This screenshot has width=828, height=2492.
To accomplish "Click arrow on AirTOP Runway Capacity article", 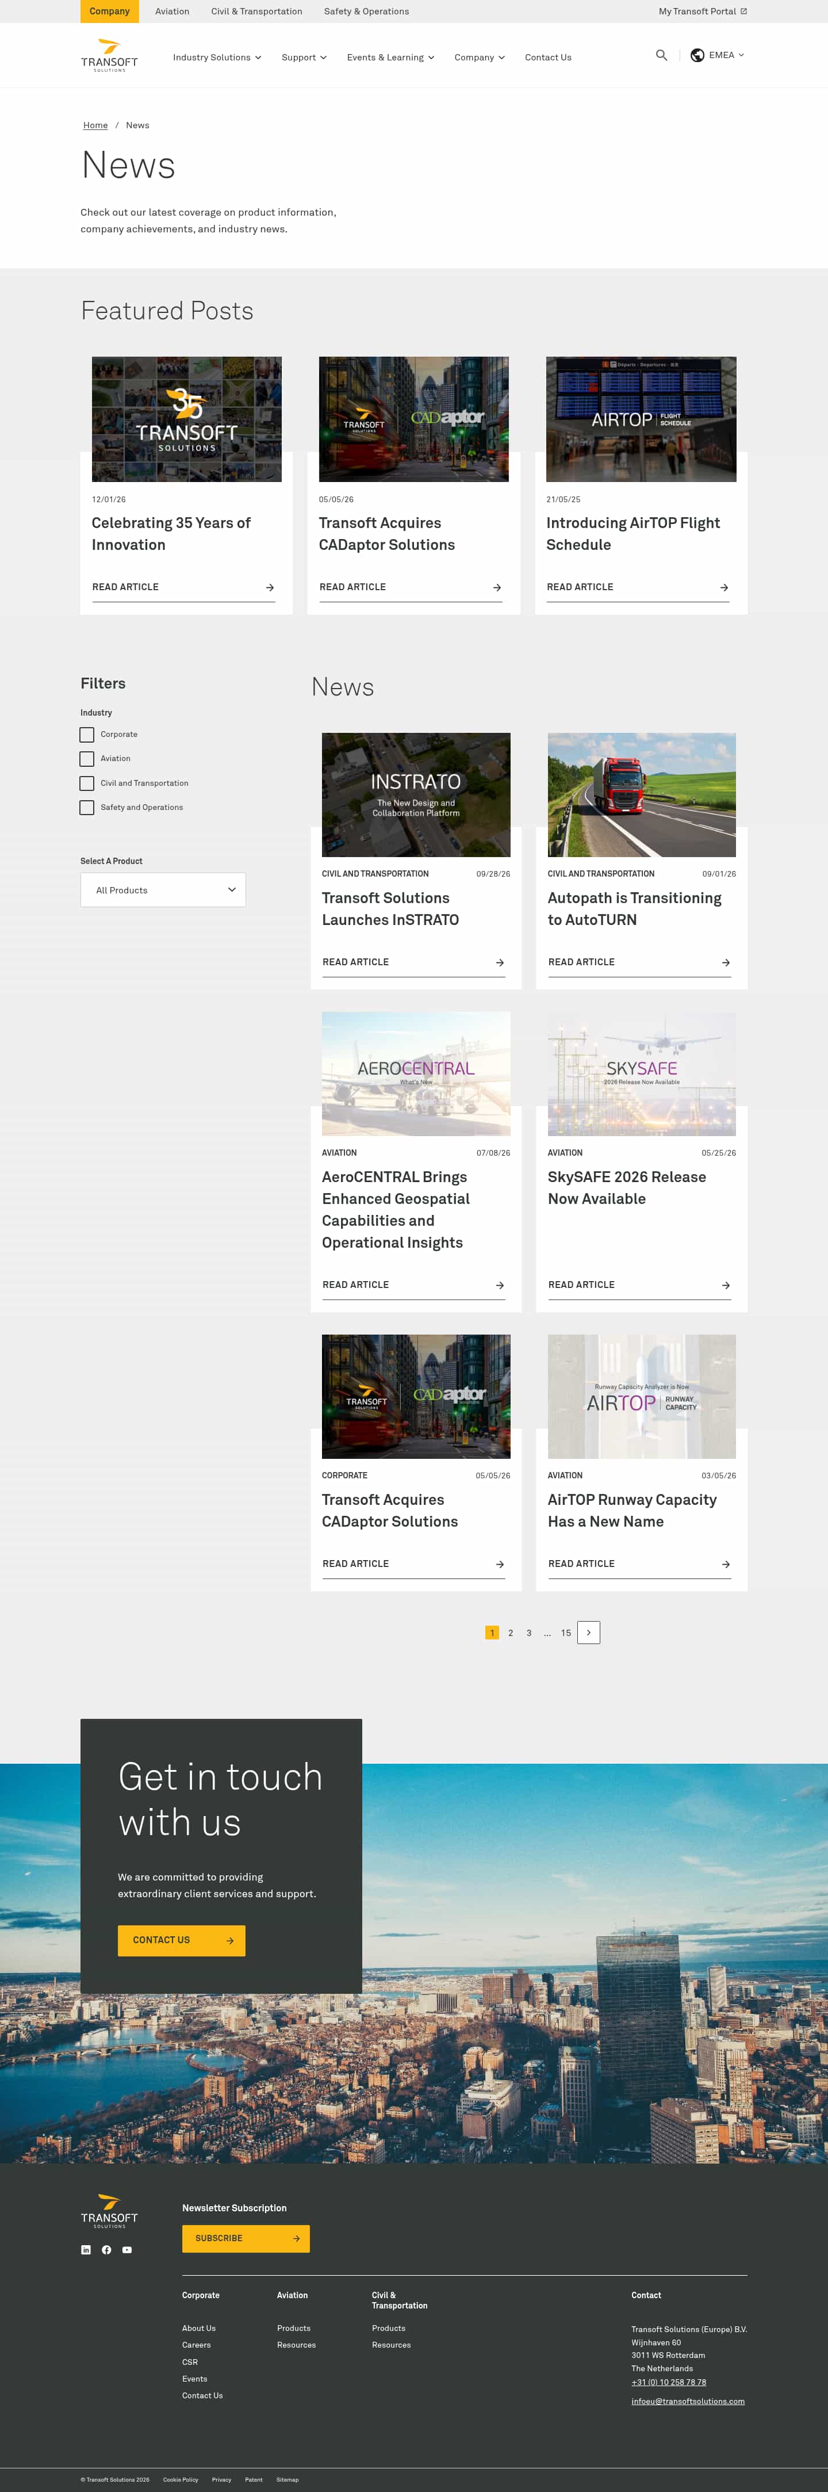I will pyautogui.click(x=726, y=1564).
